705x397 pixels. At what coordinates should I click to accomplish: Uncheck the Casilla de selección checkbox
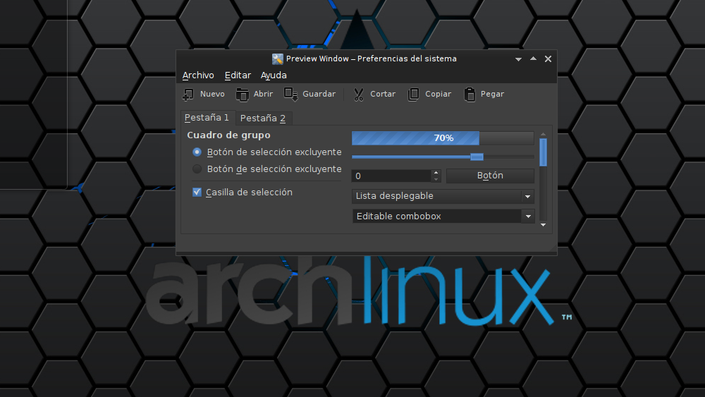point(197,192)
